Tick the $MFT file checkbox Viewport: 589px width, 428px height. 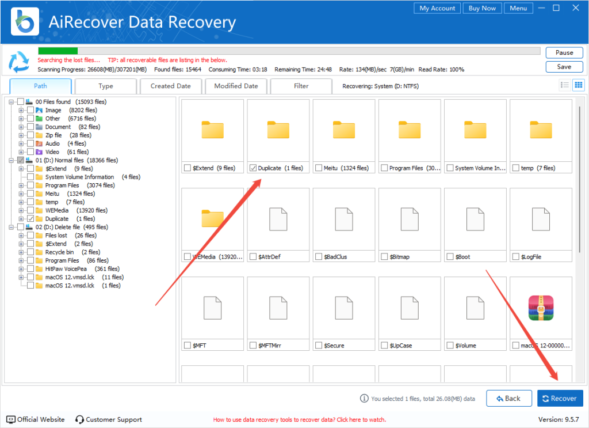tap(188, 346)
